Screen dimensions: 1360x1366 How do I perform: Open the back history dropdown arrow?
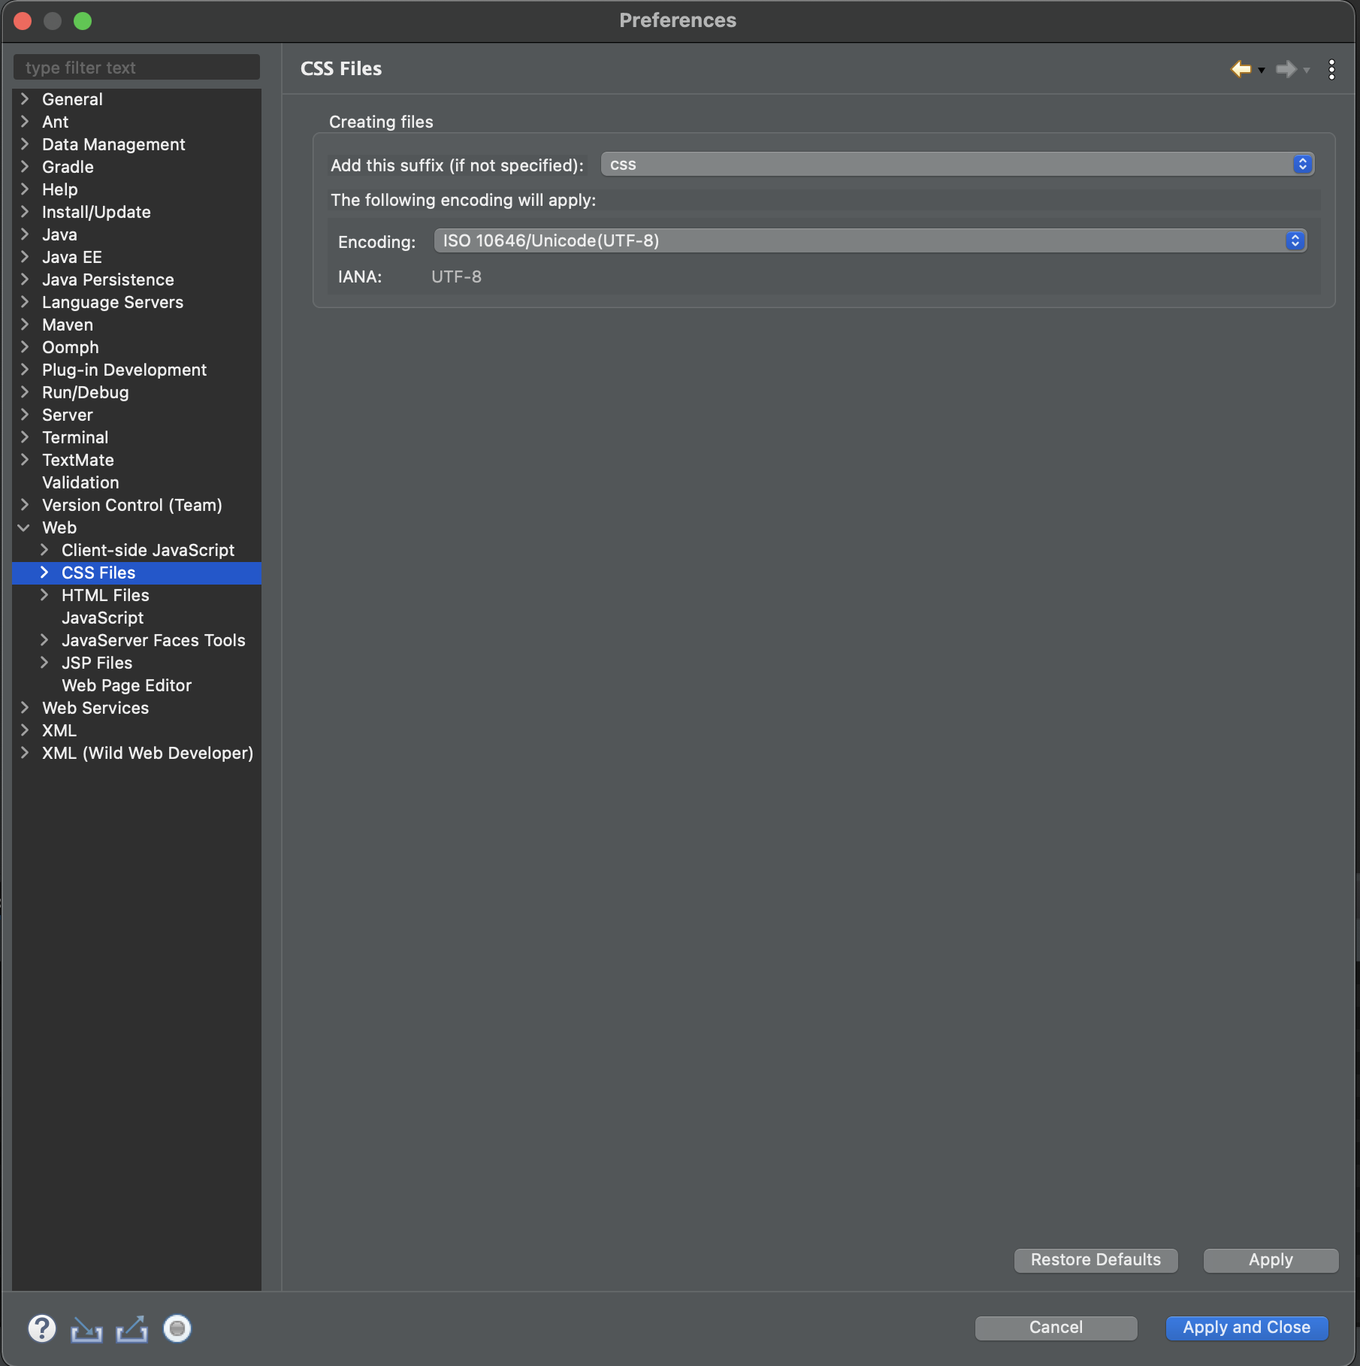click(1262, 71)
